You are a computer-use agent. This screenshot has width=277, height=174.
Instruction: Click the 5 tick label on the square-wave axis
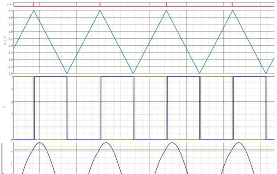click(x=12, y=77)
